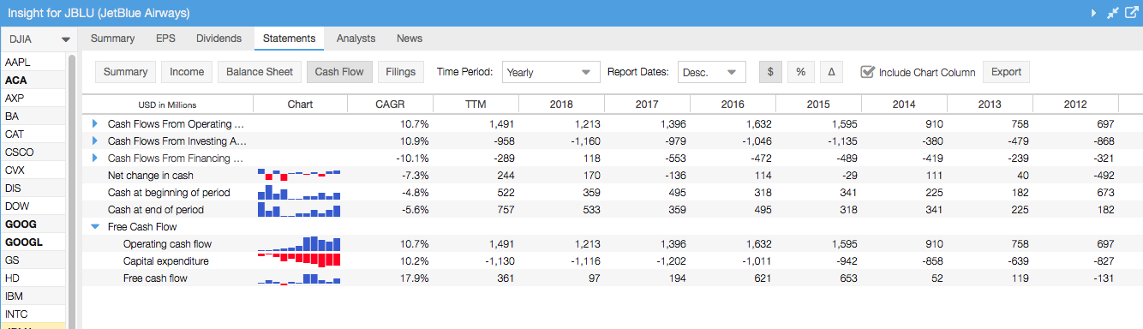Click the play arrow icon in title bar
The height and width of the screenshot is (329, 1143).
[1094, 13]
